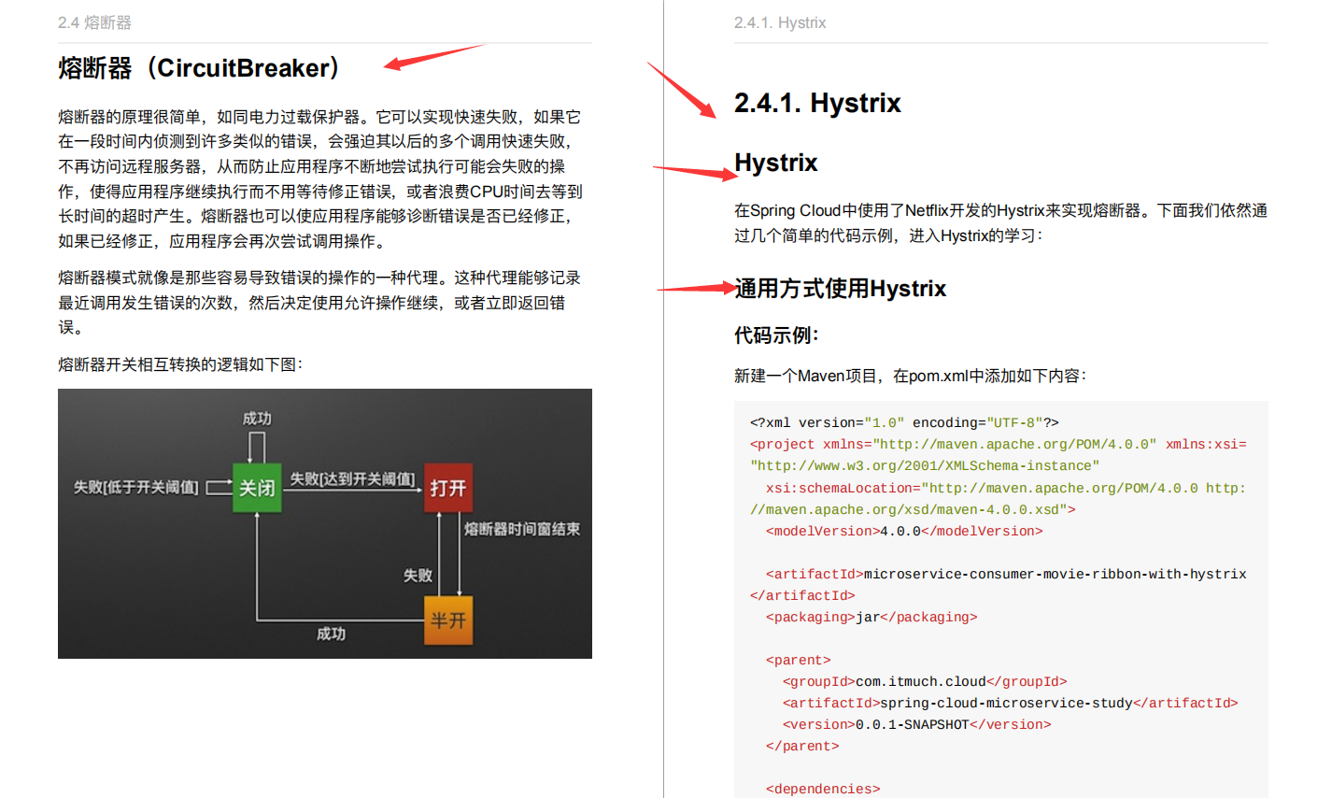Screen dimensions: 1332x798
Task: Click the closing "</artifactId>" tag line
Action: tap(802, 595)
